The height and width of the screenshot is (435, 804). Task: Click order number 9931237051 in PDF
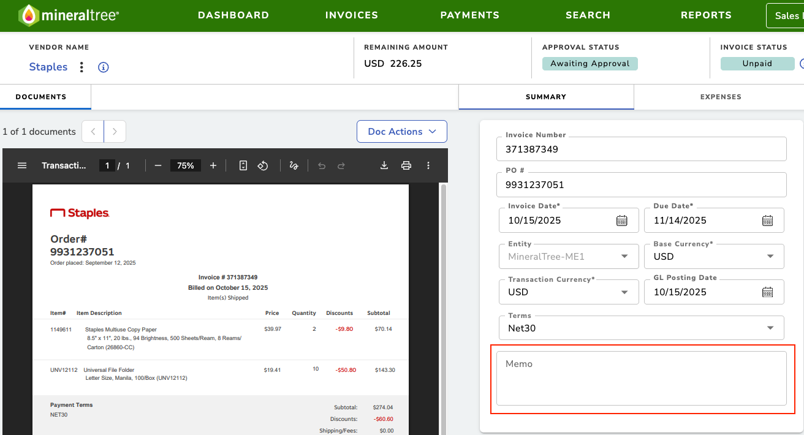(x=82, y=252)
